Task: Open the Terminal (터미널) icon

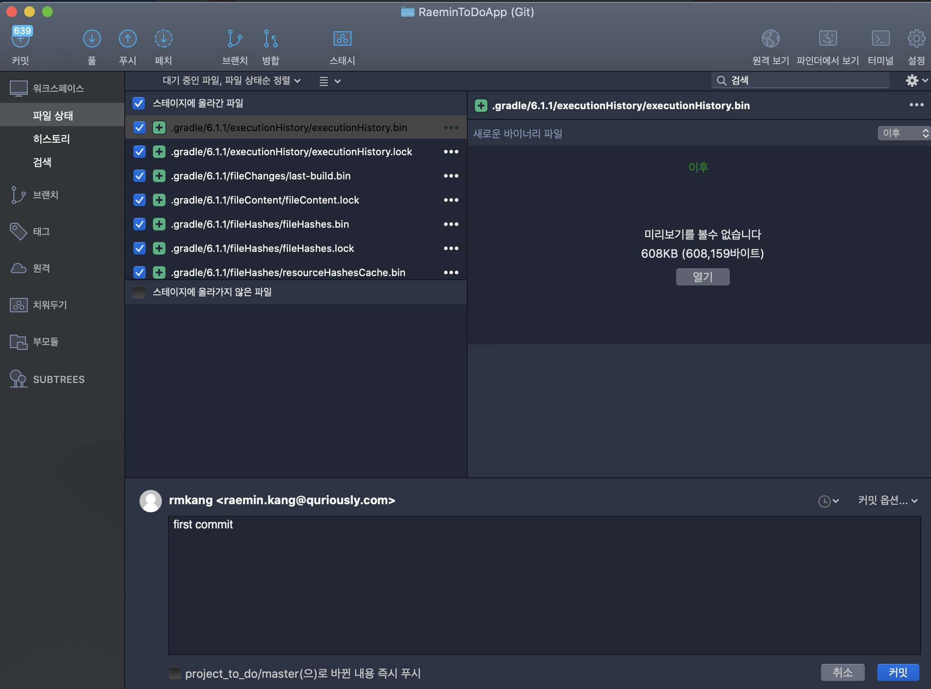Action: (x=880, y=38)
